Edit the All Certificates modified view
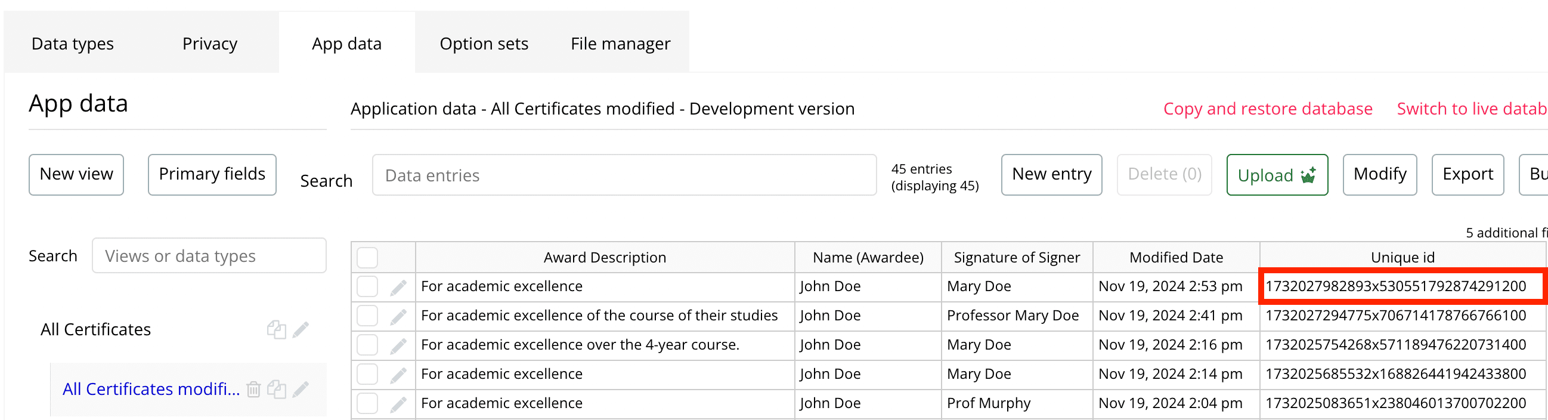The image size is (1548, 420). 301,390
